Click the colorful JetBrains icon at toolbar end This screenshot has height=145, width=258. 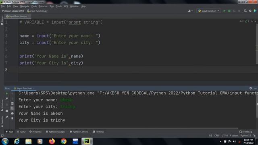click(255, 11)
